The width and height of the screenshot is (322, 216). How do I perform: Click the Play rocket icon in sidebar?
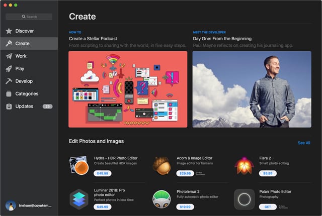tap(9, 68)
